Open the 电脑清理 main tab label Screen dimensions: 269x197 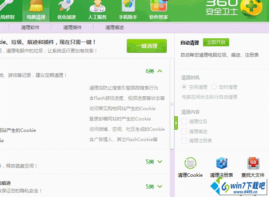[36, 17]
